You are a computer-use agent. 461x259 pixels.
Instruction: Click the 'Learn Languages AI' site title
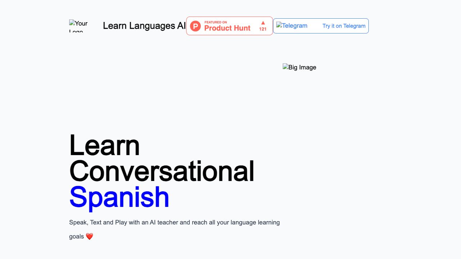[x=144, y=26]
